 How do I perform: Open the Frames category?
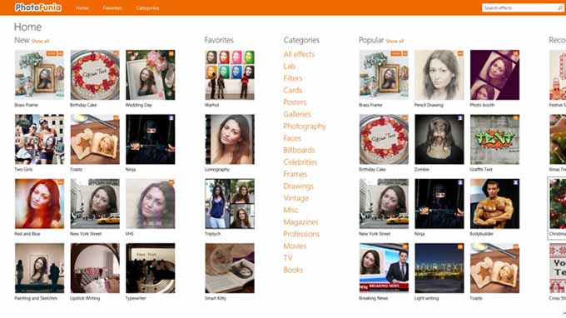click(x=295, y=174)
